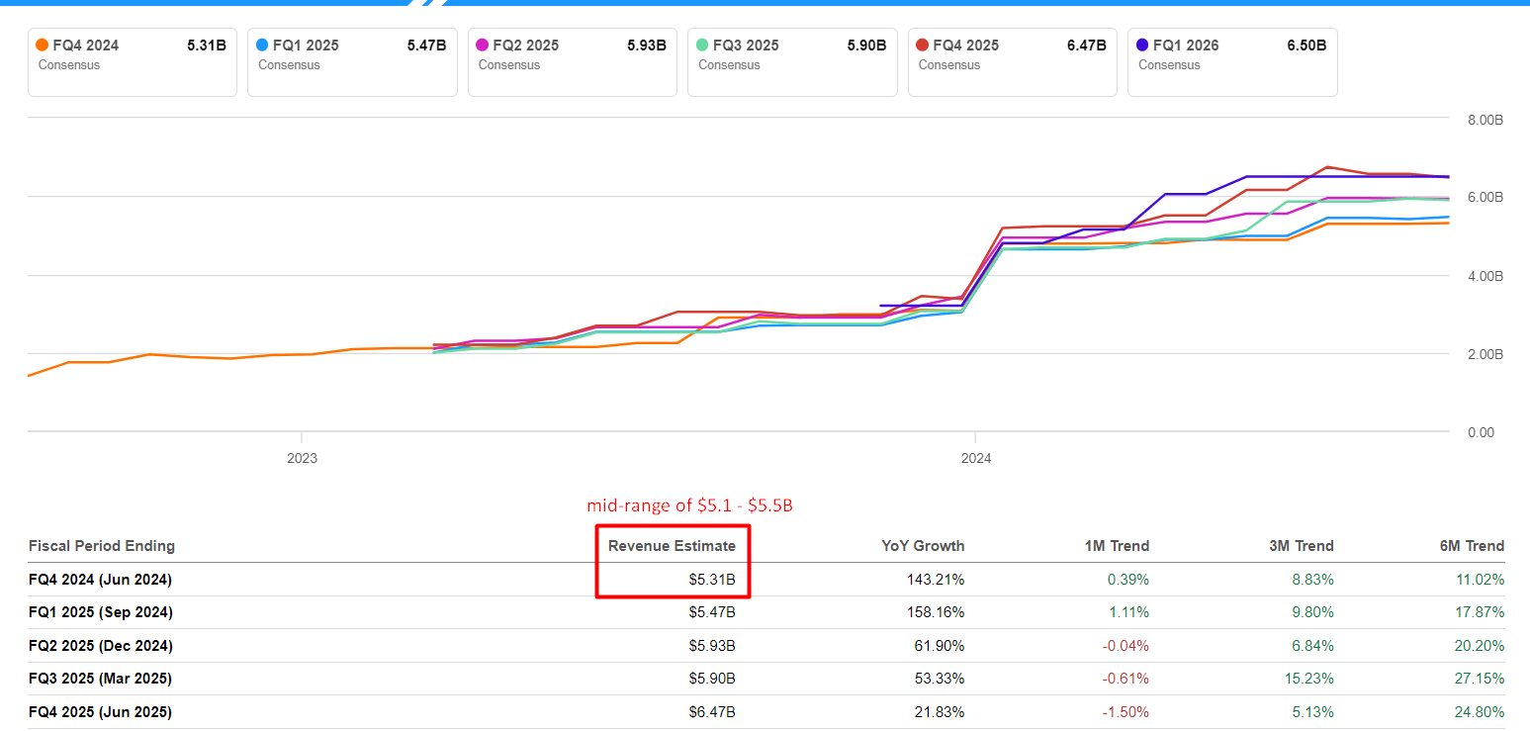This screenshot has height=731, width=1530.
Task: Click the 15.23% 3M trend value
Action: click(x=1309, y=679)
